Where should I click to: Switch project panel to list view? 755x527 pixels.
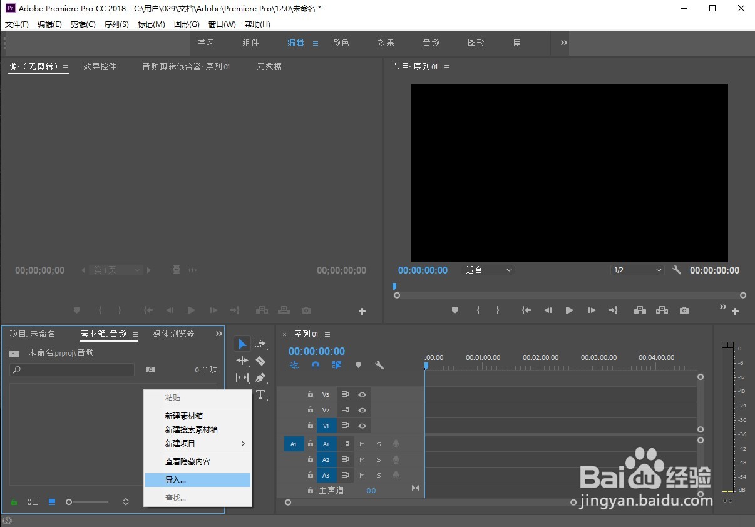click(33, 502)
